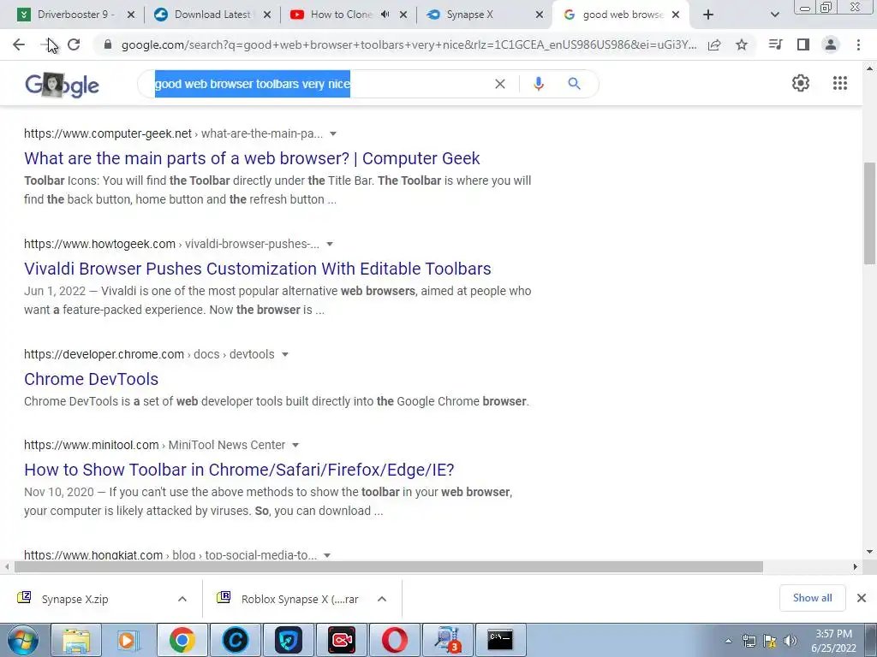Open the Google apps grid
Viewport: 877px width, 657px height.
pos(839,83)
